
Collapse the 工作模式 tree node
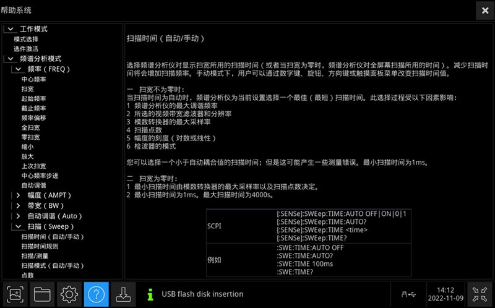pos(11,29)
